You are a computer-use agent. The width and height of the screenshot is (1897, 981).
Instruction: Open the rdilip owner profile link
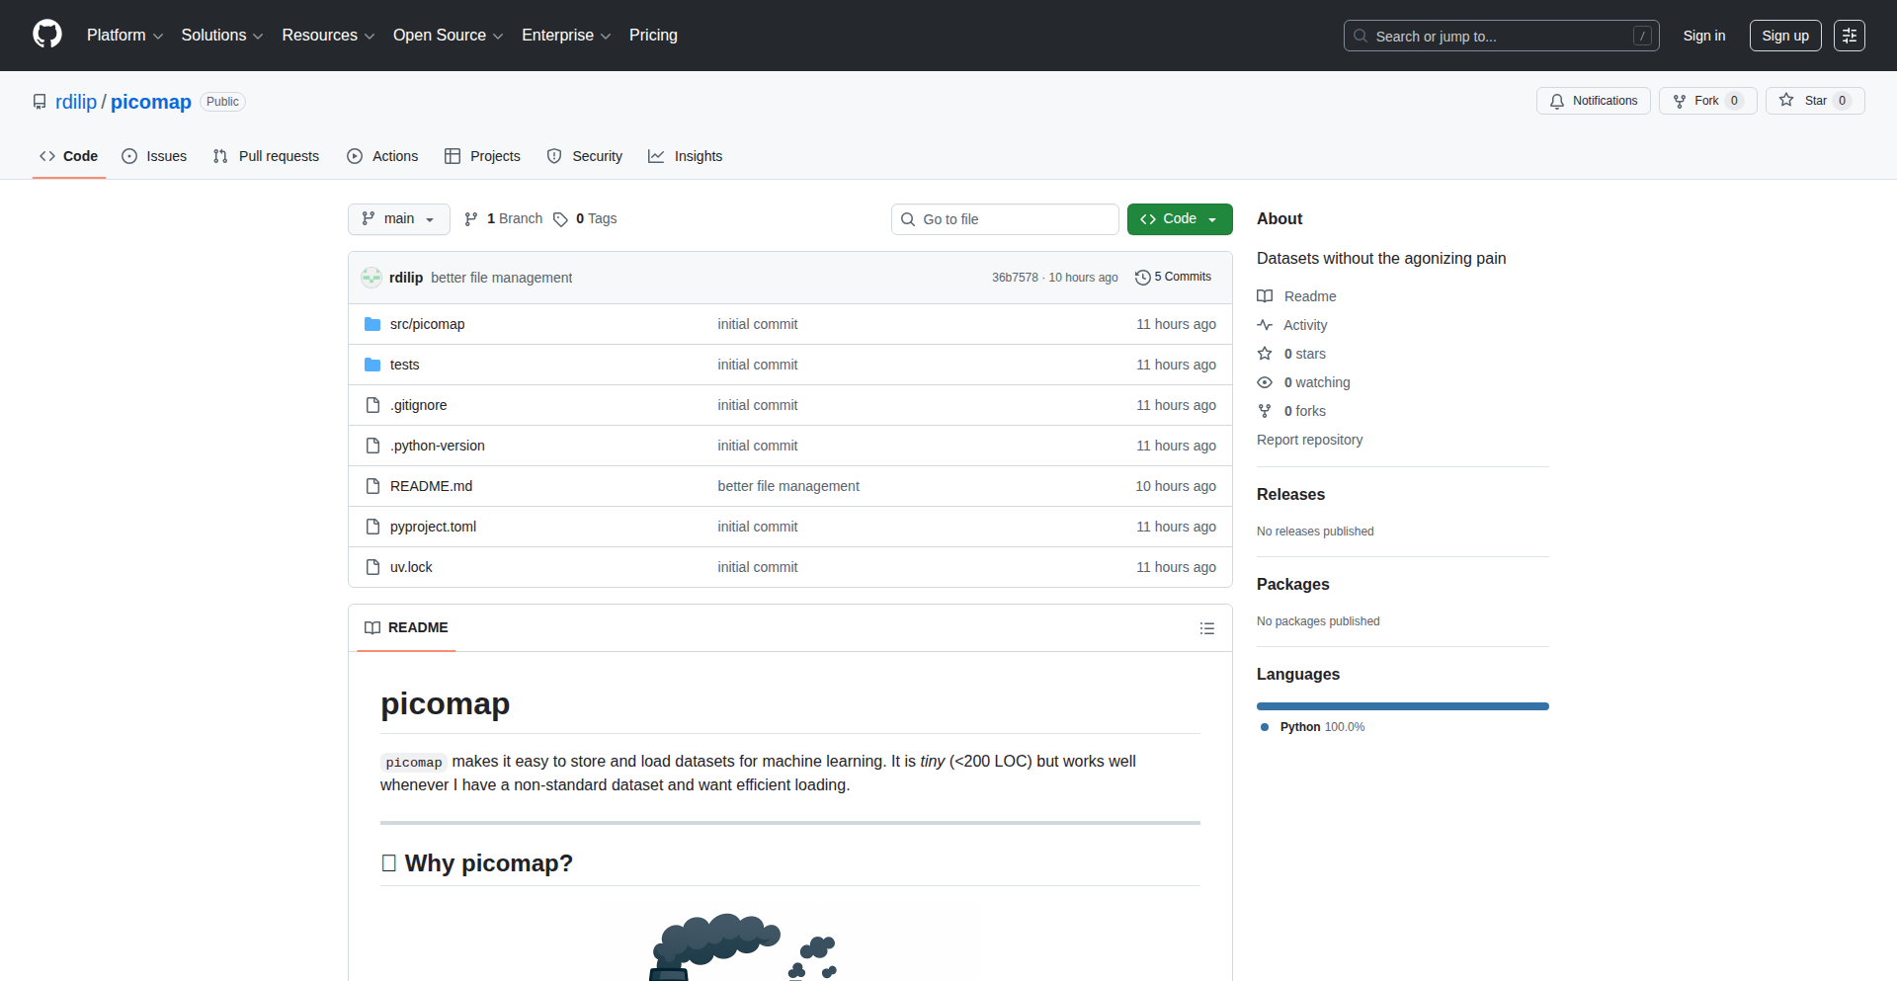pos(76,102)
